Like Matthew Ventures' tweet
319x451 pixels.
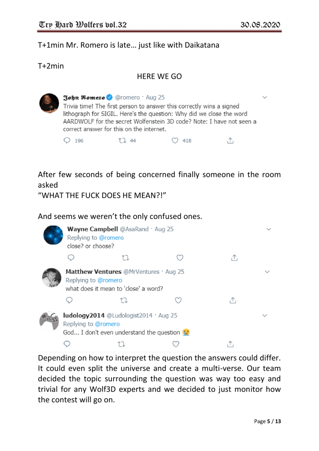click(x=178, y=301)
